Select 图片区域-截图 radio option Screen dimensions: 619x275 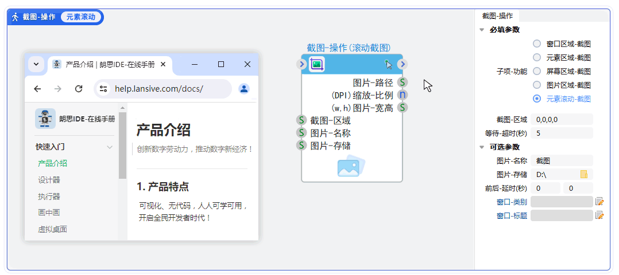click(537, 85)
